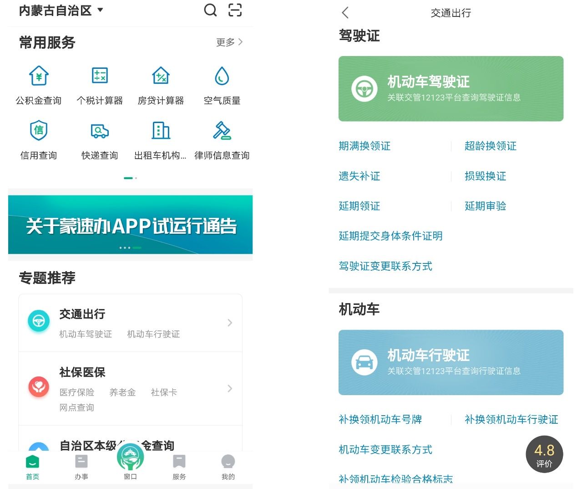Open the 交通出行 topic row chevron
The height and width of the screenshot is (489, 577).
[x=230, y=323]
